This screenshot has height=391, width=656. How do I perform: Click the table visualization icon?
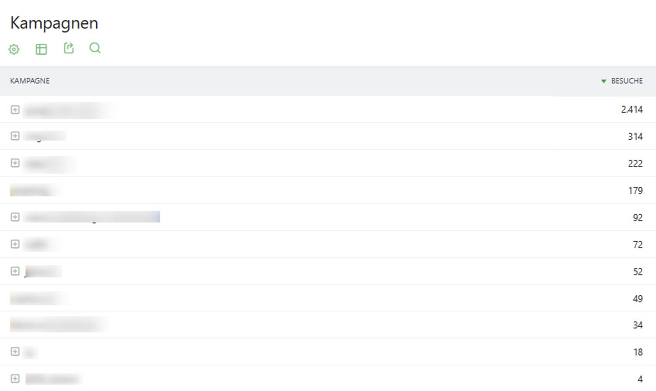click(41, 49)
